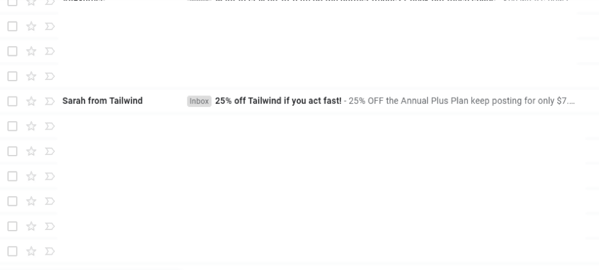Select checkbox of first blank row under cut-off email
Screen dimensions: 599x270
tap(12, 26)
